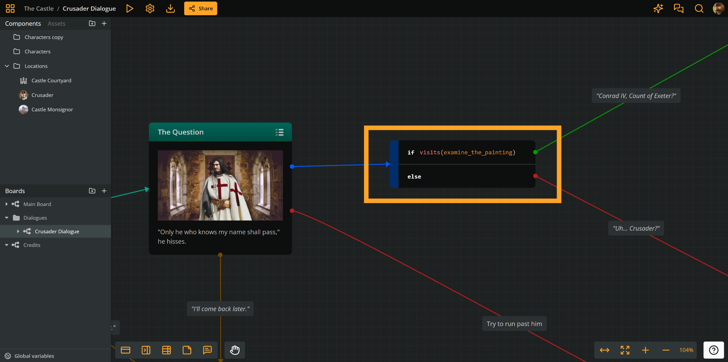Click the fit-width arrows icon
728x362 pixels.
point(604,350)
